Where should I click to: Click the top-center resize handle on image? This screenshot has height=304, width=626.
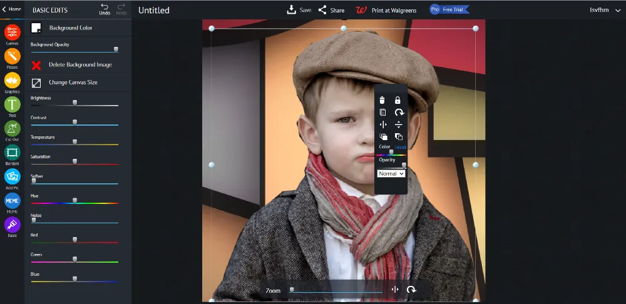tap(344, 28)
